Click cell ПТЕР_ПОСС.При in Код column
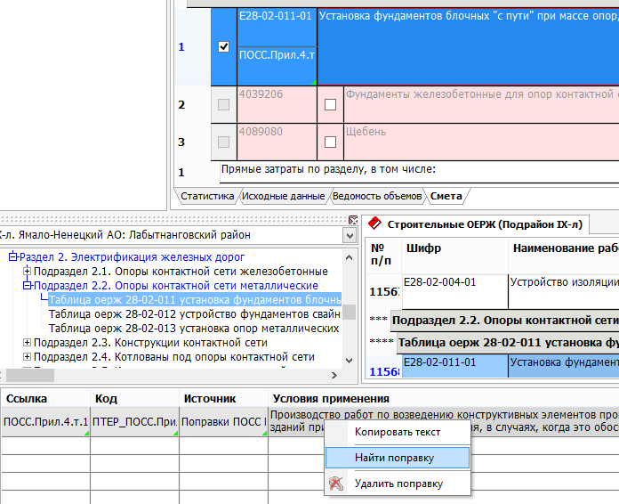Screen dimensions: 619x504 coord(134,422)
